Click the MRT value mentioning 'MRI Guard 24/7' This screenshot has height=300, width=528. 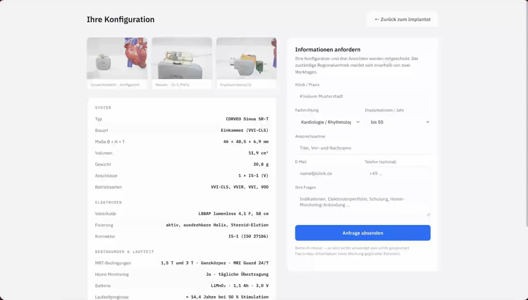214,263
